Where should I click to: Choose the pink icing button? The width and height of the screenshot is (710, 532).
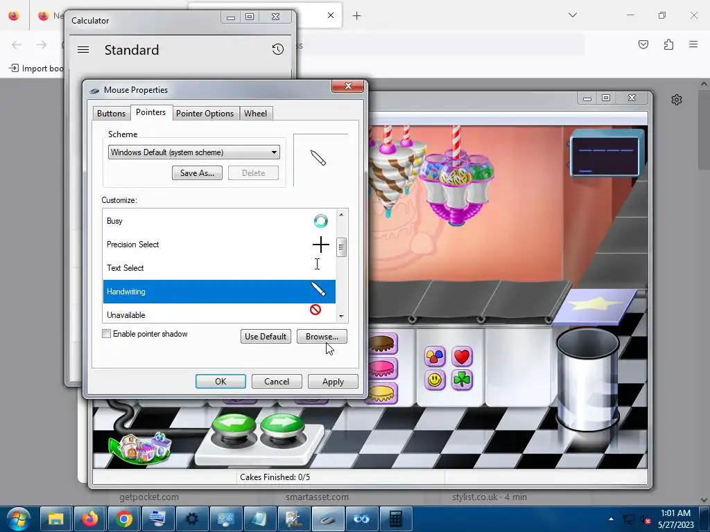pyautogui.click(x=383, y=369)
